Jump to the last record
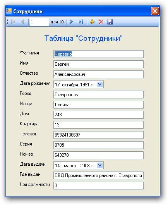Screen dimensions: 168x205 point(81,22)
